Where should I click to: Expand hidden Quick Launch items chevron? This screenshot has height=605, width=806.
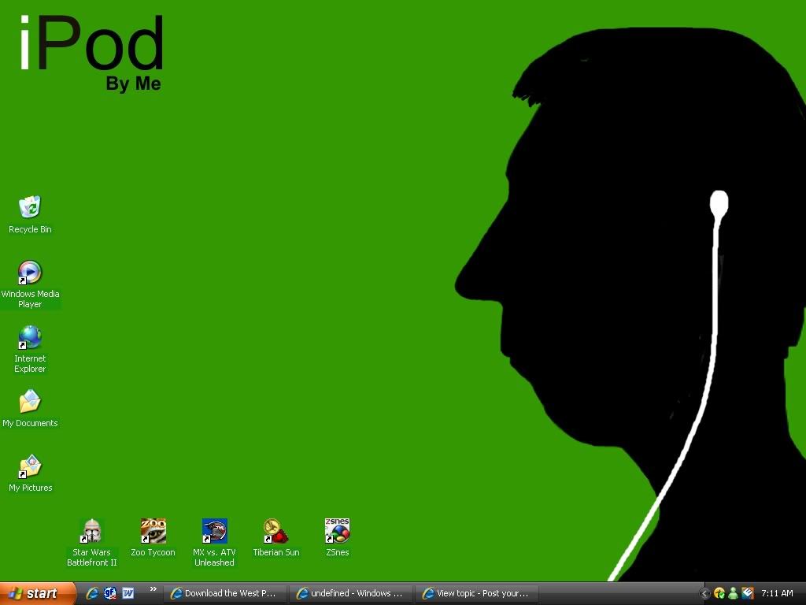153,589
